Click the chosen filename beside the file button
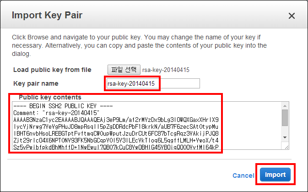The height and width of the screenshot is (192, 308). pyautogui.click(x=165, y=70)
